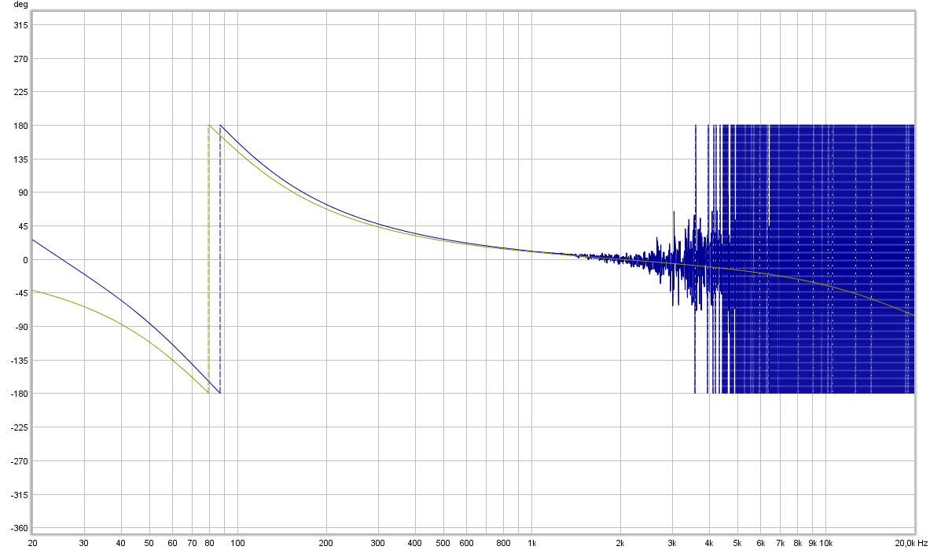Click the yellow dashed phase-wrap line near 80 Hz
Screen dimensions: 930x550
coord(209,259)
